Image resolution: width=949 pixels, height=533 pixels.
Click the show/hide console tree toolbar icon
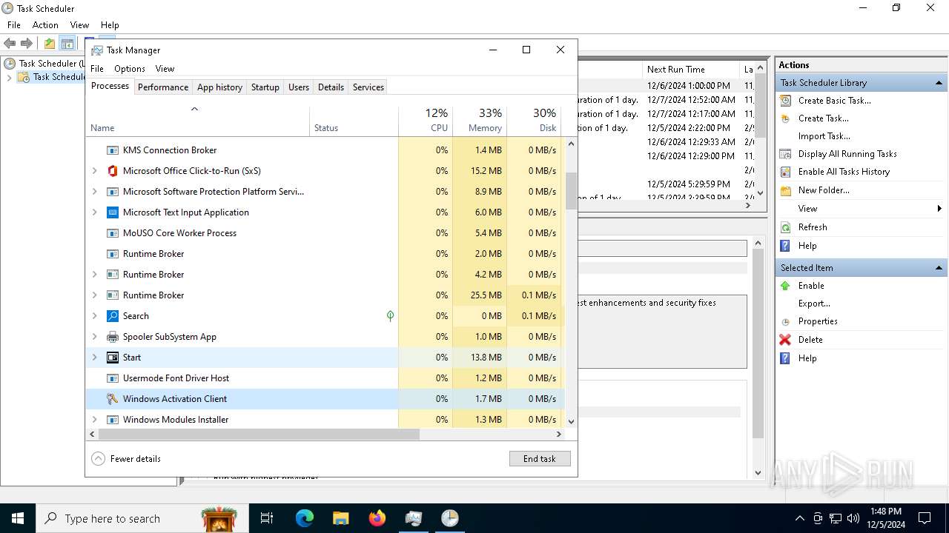[67, 44]
